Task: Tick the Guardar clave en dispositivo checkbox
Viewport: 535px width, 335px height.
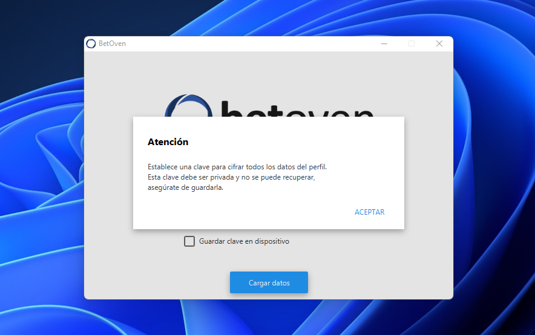Action: [189, 241]
